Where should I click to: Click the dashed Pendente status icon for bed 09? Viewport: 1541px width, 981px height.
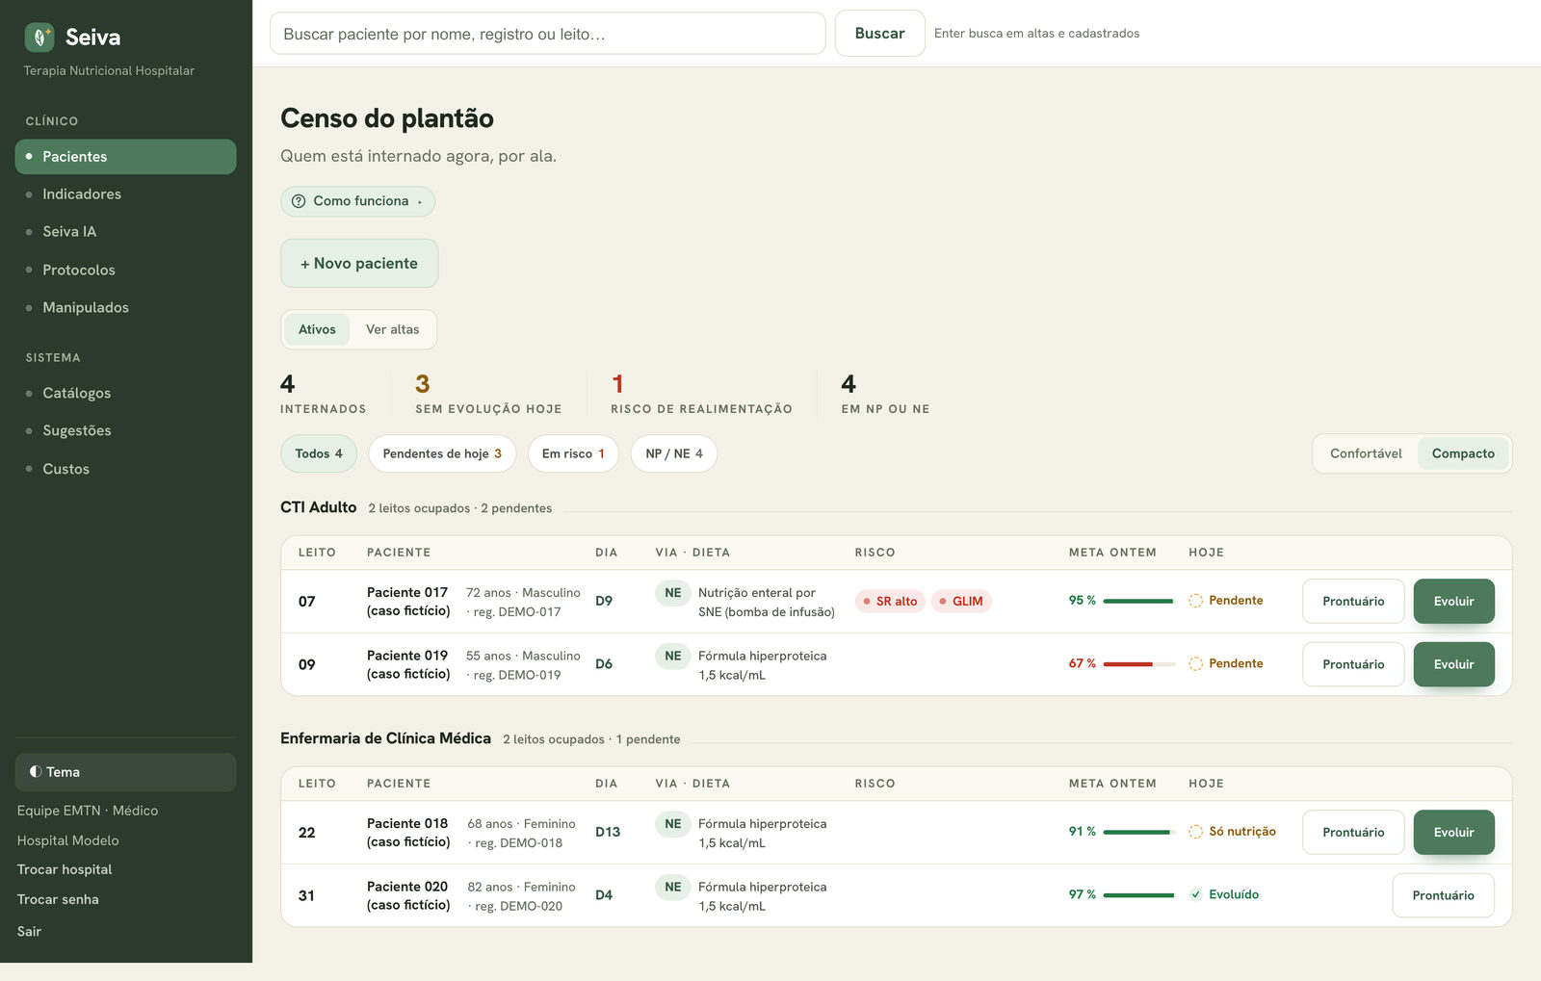1195,664
